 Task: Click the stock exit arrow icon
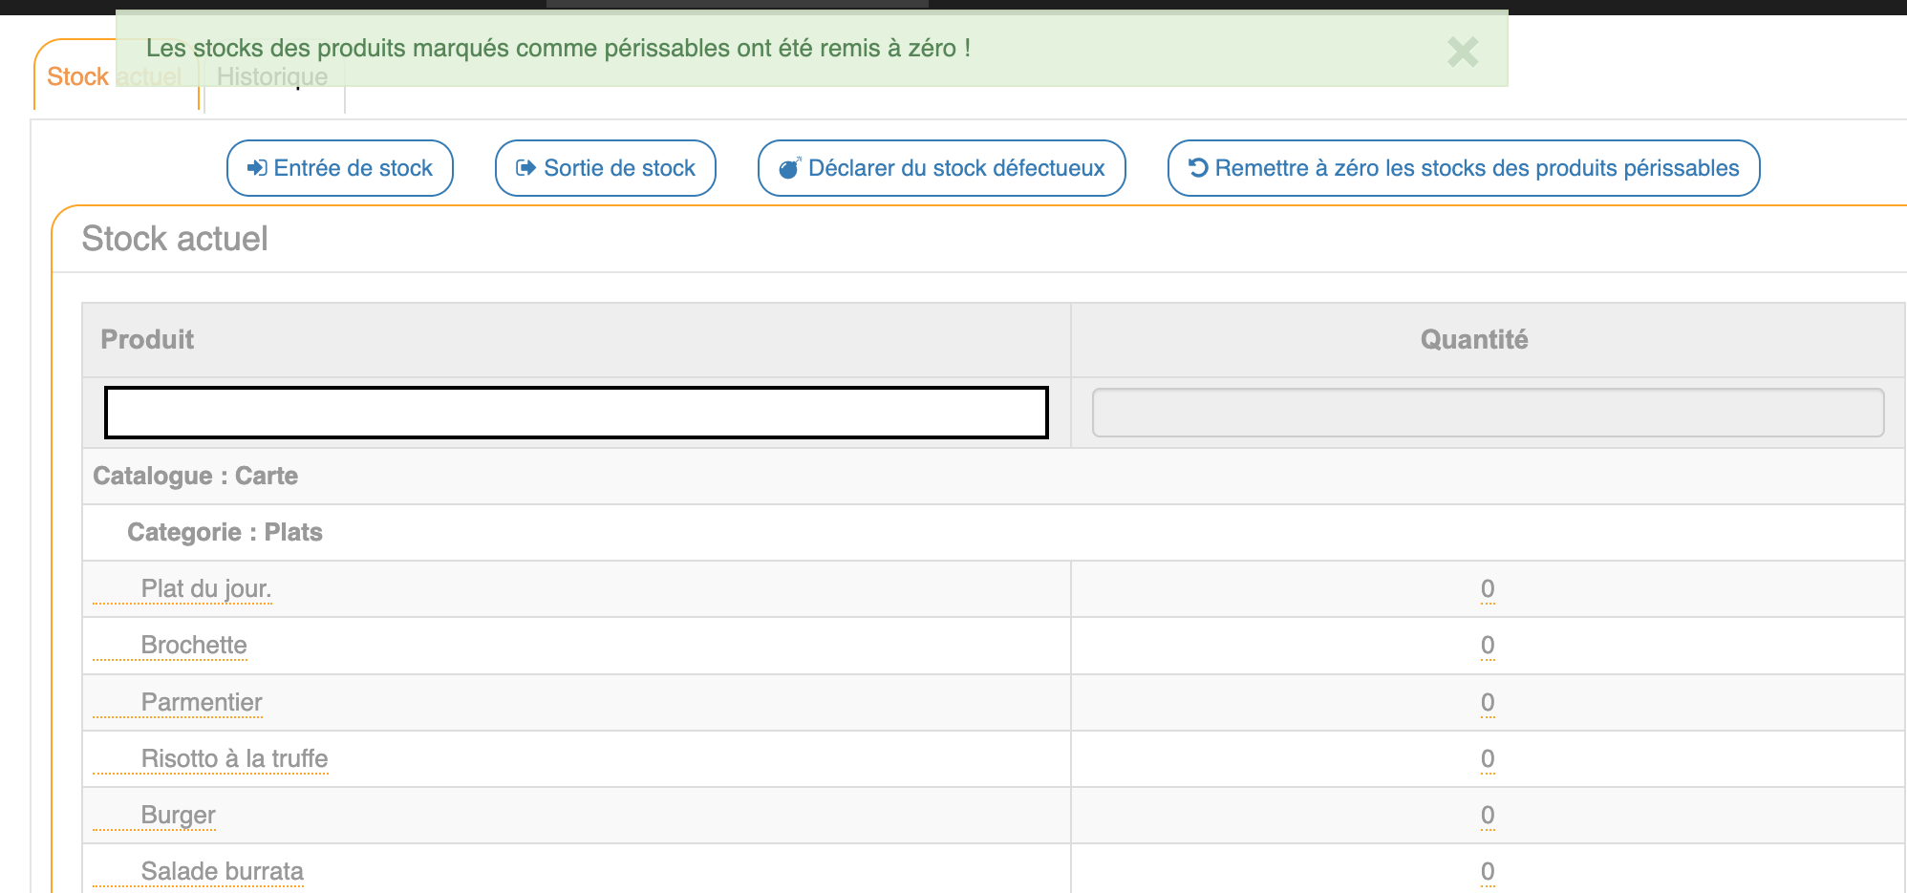[x=525, y=168]
